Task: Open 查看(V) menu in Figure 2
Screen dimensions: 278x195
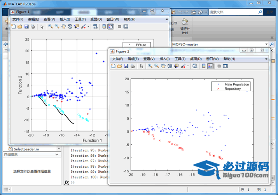Action: pos(149,59)
